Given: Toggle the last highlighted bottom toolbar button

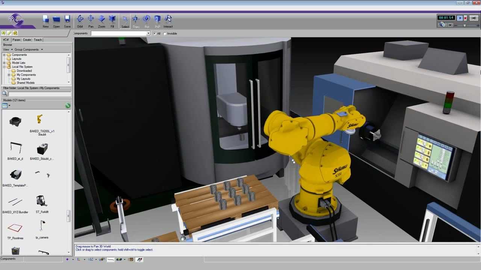Looking at the screenshot, I should point(139,259).
